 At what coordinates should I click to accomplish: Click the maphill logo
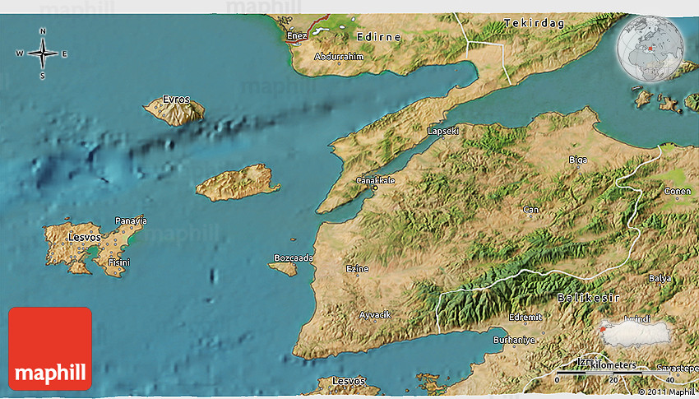[50, 349]
